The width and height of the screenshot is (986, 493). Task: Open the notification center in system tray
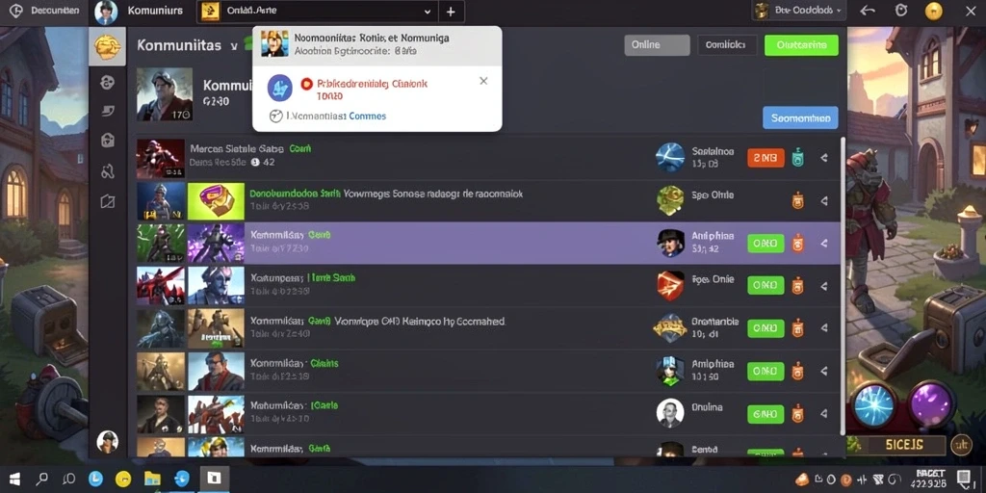963,478
